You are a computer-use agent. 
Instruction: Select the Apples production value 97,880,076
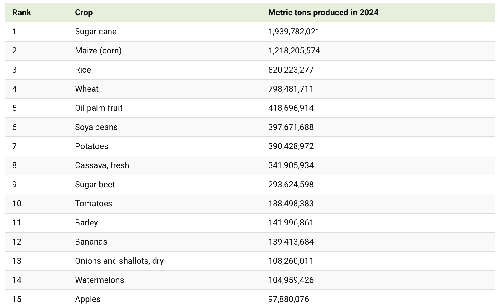(289, 299)
